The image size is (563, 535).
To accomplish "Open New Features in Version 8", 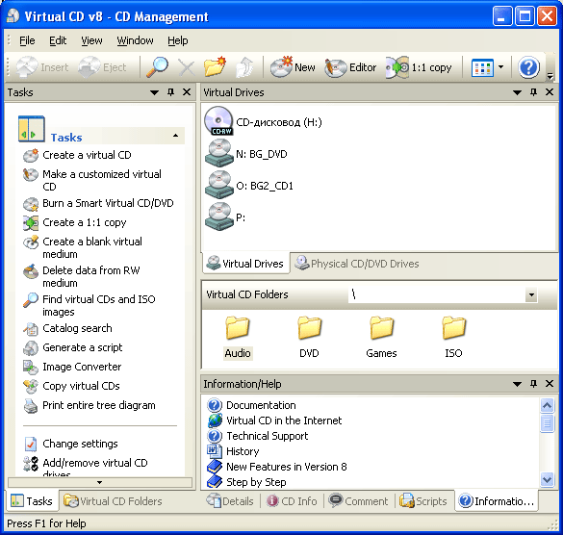I will click(277, 467).
